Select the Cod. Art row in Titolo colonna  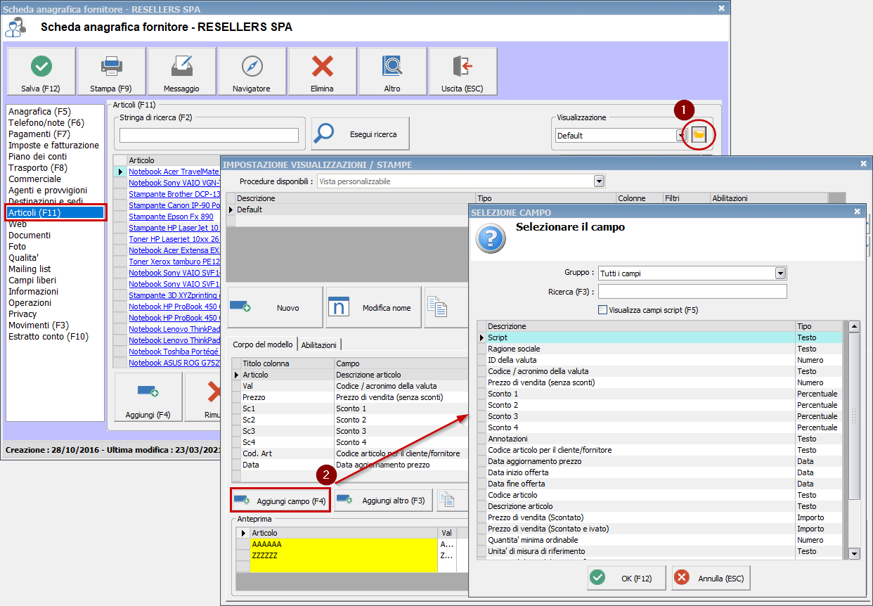click(287, 453)
